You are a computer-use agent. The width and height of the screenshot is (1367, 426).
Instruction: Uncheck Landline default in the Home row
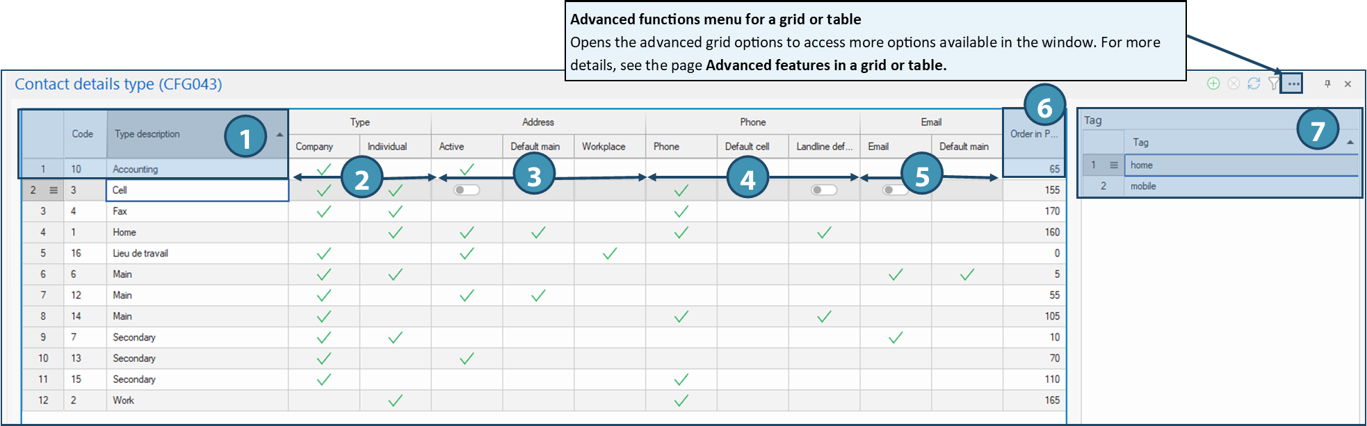click(824, 232)
